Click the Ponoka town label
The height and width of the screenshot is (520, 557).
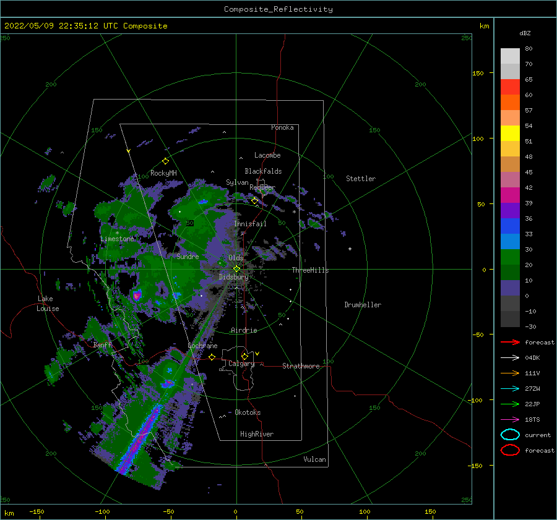pyautogui.click(x=282, y=127)
